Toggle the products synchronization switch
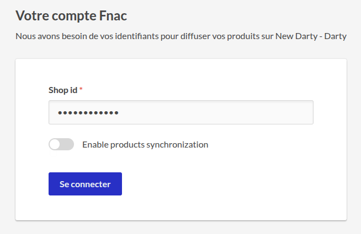Image resolution: width=361 pixels, height=234 pixels. [x=61, y=145]
